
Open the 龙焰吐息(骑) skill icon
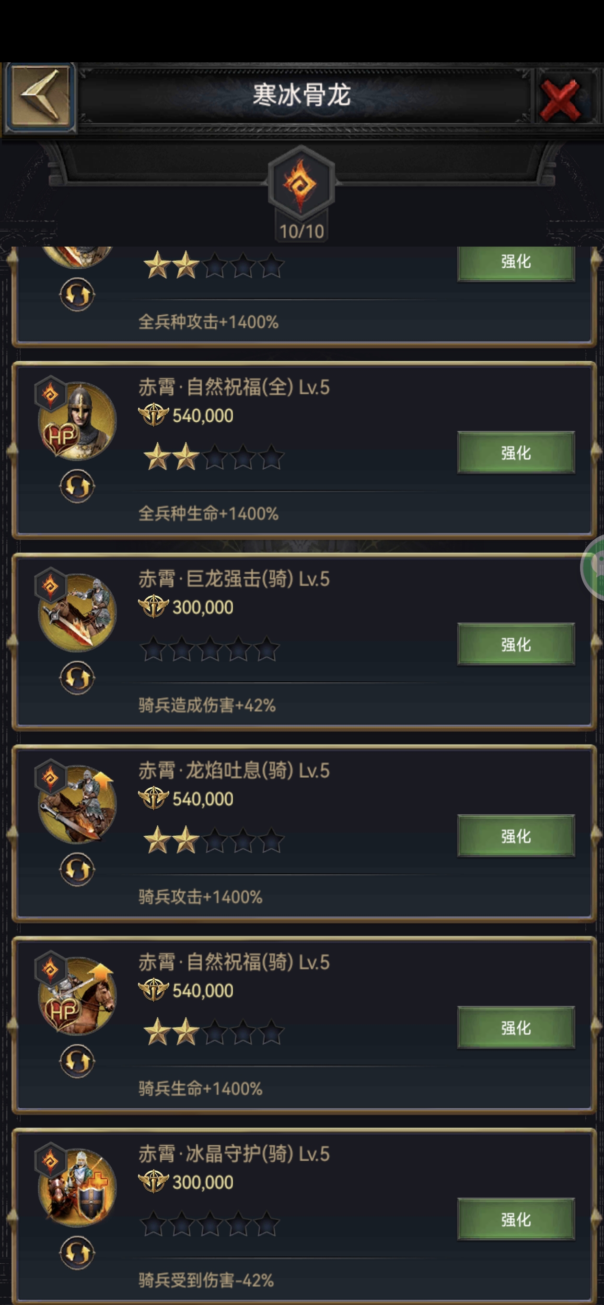77,804
